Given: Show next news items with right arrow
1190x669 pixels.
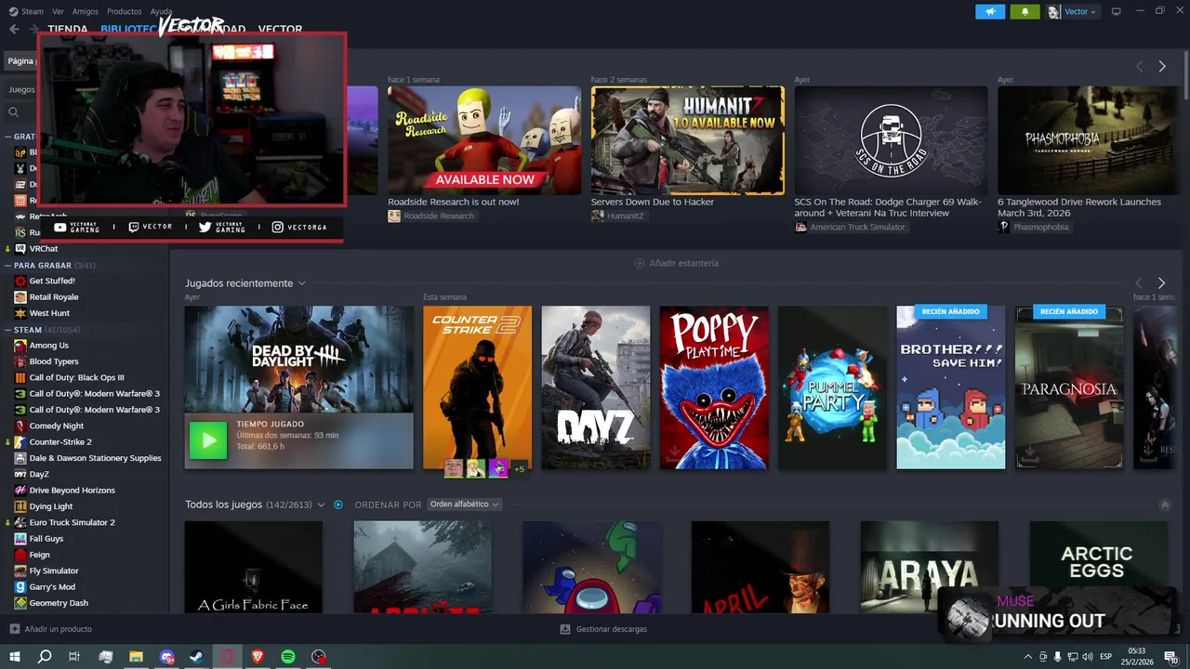Looking at the screenshot, I should pos(1161,67).
